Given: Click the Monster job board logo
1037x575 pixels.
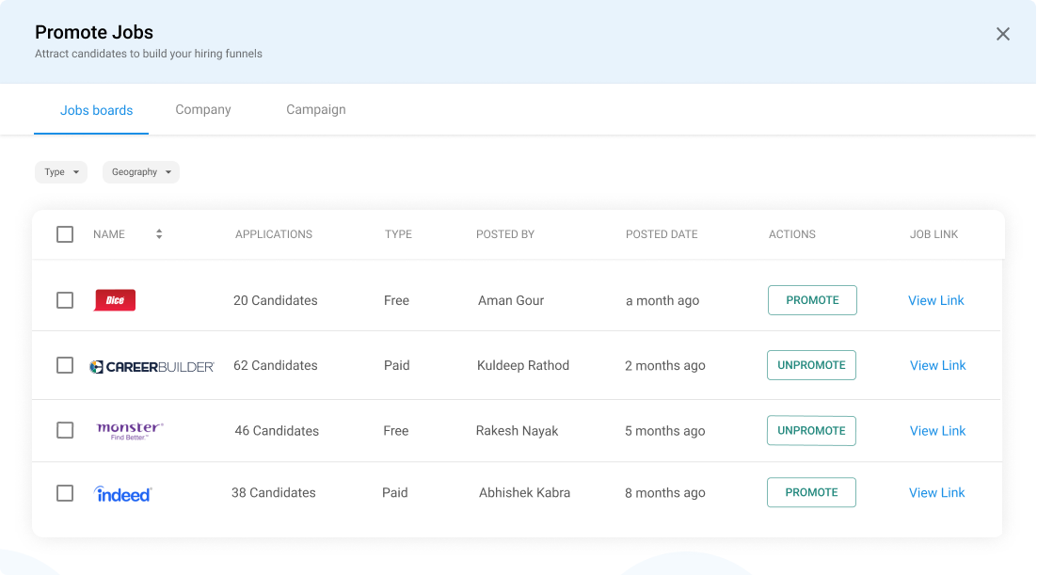Looking at the screenshot, I should coord(130,431).
